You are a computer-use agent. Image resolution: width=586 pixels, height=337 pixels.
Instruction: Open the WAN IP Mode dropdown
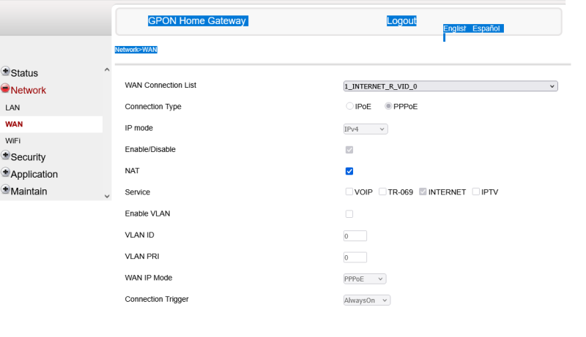(365, 279)
